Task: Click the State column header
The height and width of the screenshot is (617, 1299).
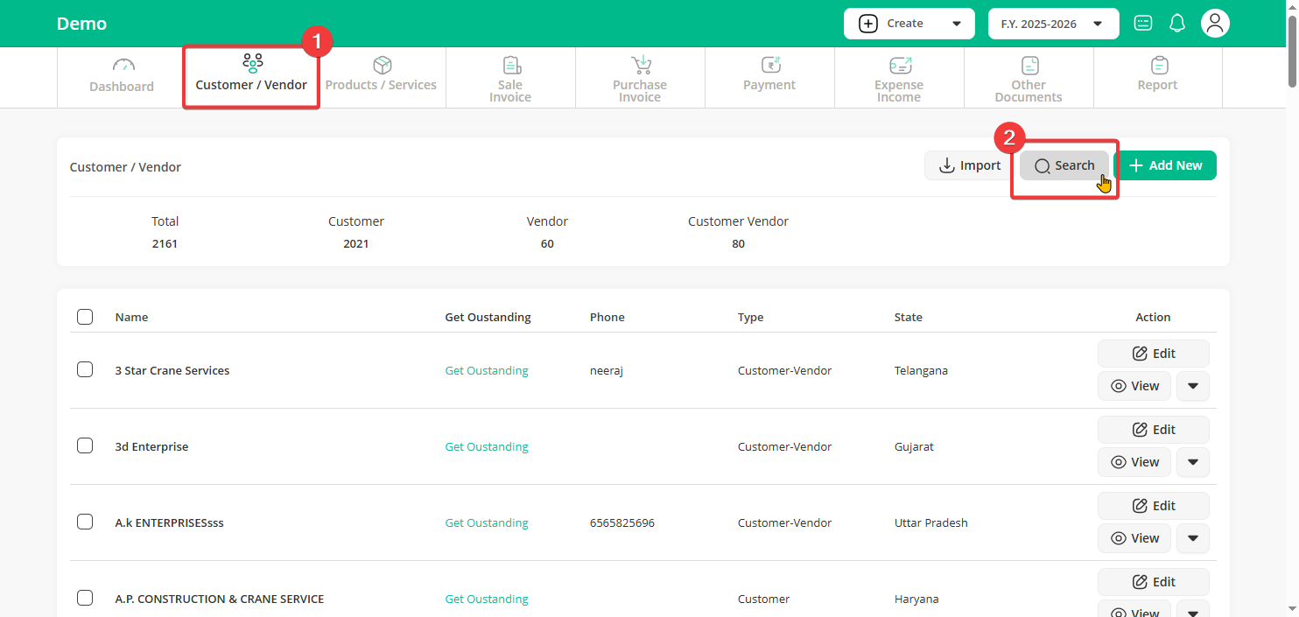Action: (x=908, y=317)
